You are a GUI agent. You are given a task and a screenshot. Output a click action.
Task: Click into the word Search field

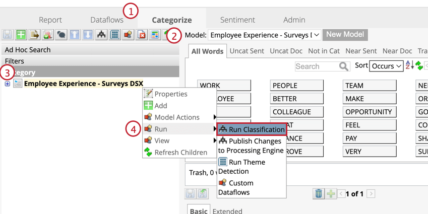[x=317, y=66]
